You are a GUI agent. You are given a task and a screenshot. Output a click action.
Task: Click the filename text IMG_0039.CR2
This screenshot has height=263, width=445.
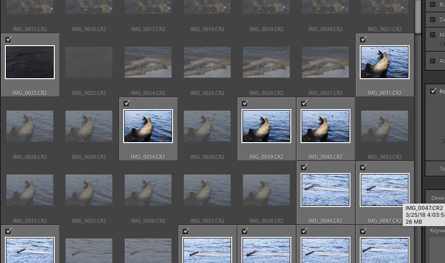[x=266, y=157]
